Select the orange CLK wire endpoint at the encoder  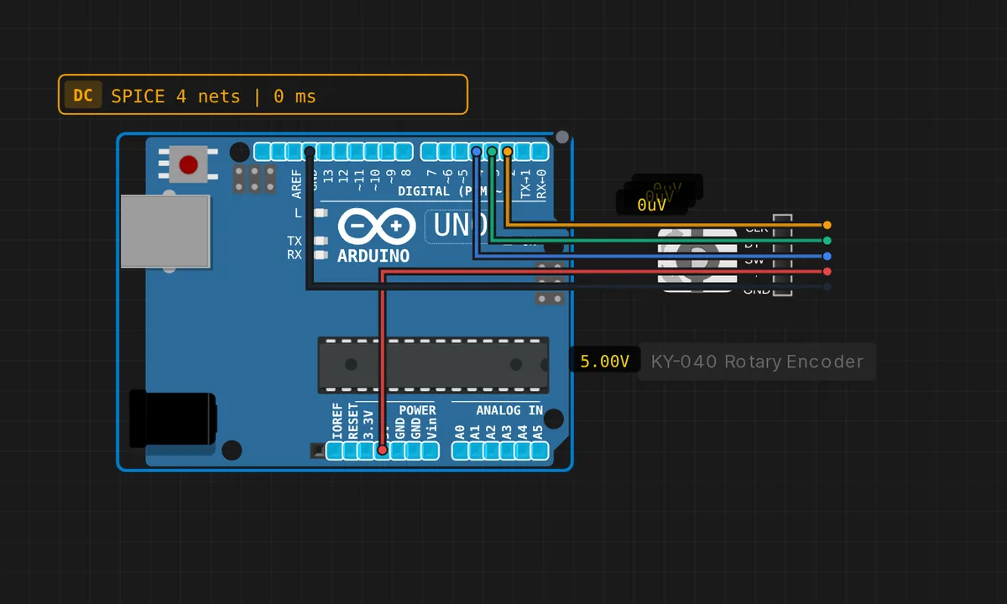[827, 225]
